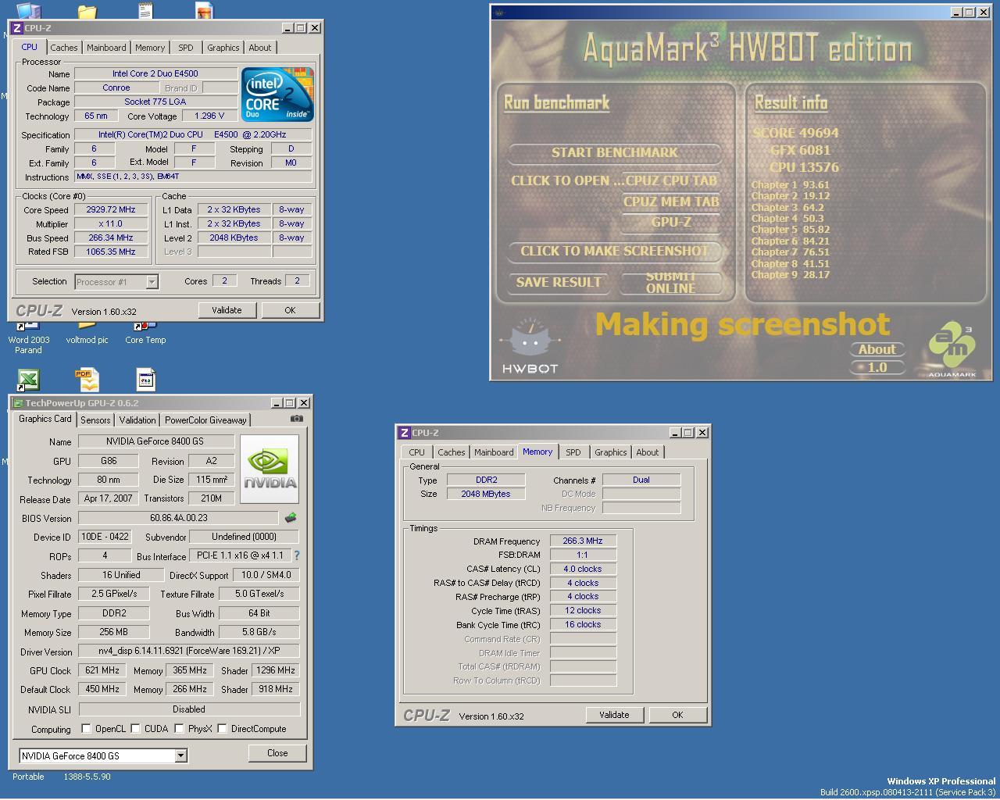The image size is (1000, 800).
Task: Open the Core Temp desktop shortcut
Action: [x=145, y=334]
